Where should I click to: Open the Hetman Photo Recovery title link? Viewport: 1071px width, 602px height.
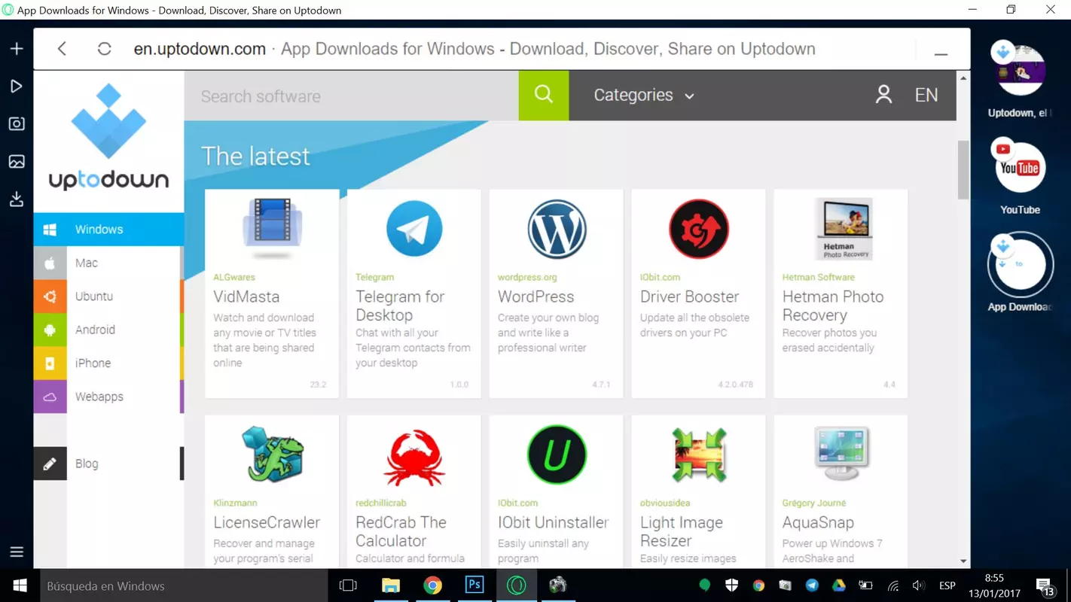pyautogui.click(x=833, y=306)
